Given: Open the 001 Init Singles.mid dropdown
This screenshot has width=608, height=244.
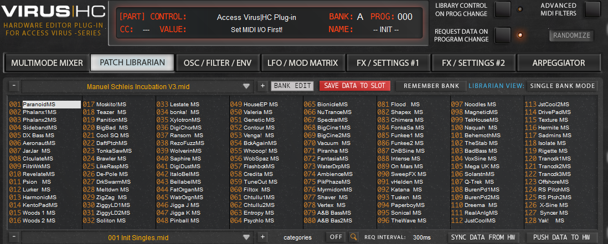Looking at the screenshot, I should pyautogui.click(x=138, y=237).
